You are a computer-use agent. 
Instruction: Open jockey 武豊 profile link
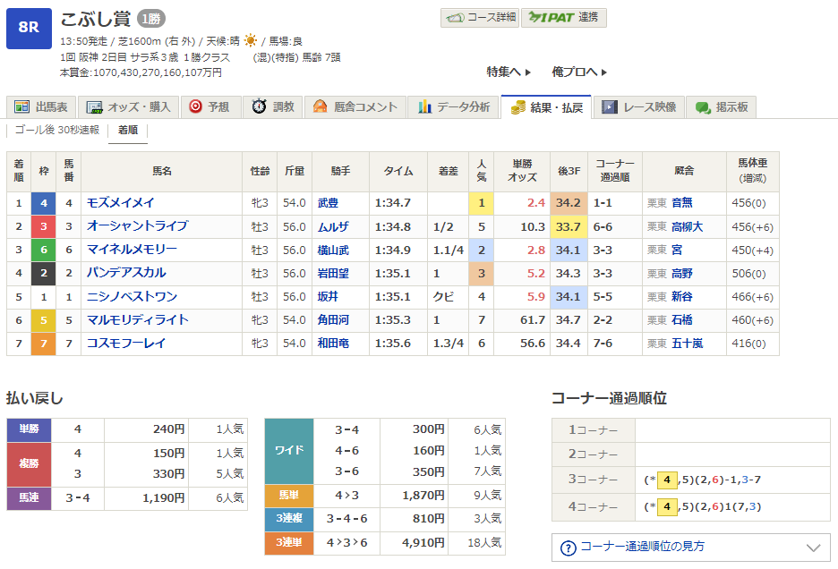click(x=329, y=203)
